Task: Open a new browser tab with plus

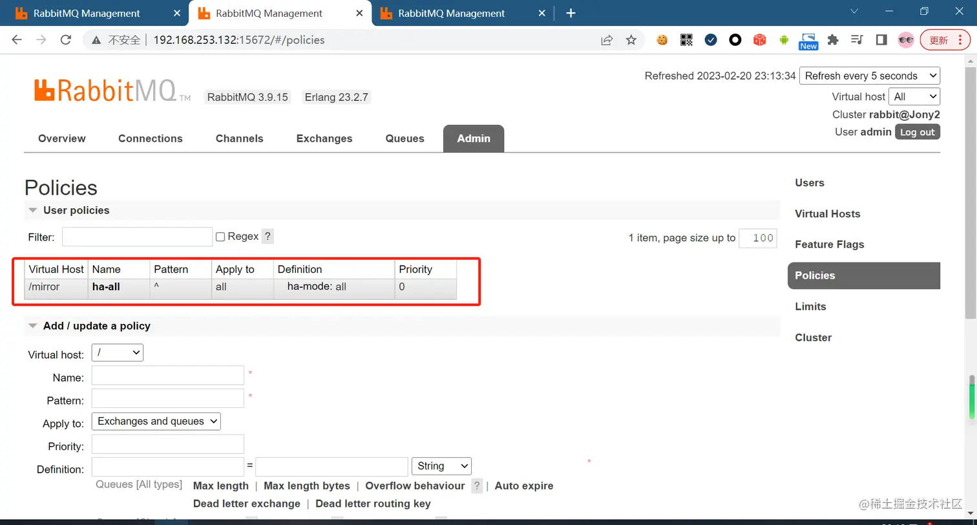Action: [571, 13]
